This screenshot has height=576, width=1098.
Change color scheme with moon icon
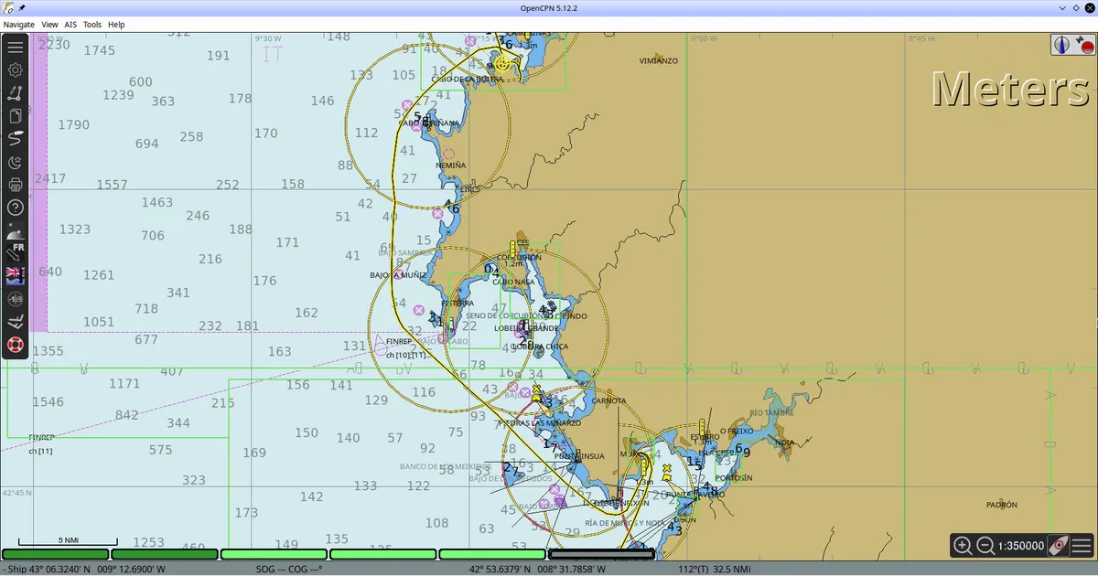tap(16, 163)
